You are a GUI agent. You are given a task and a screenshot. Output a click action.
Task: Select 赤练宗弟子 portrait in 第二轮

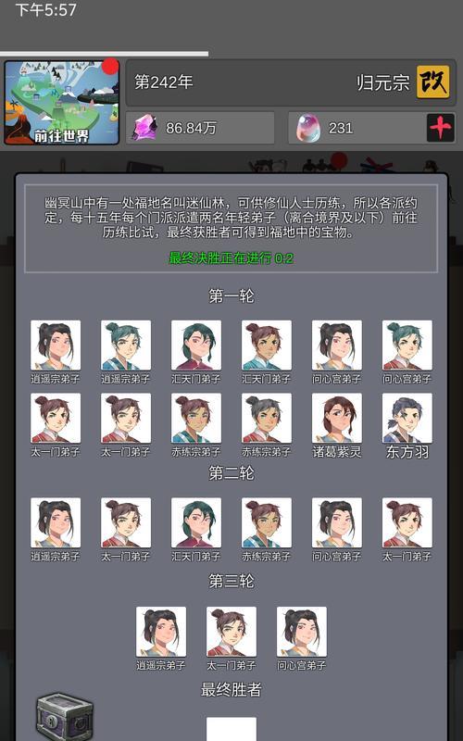[x=267, y=522]
